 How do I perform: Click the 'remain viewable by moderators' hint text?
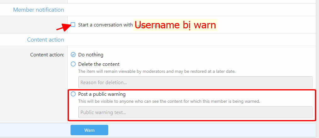[157, 71]
